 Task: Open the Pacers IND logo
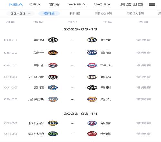coord(53,123)
